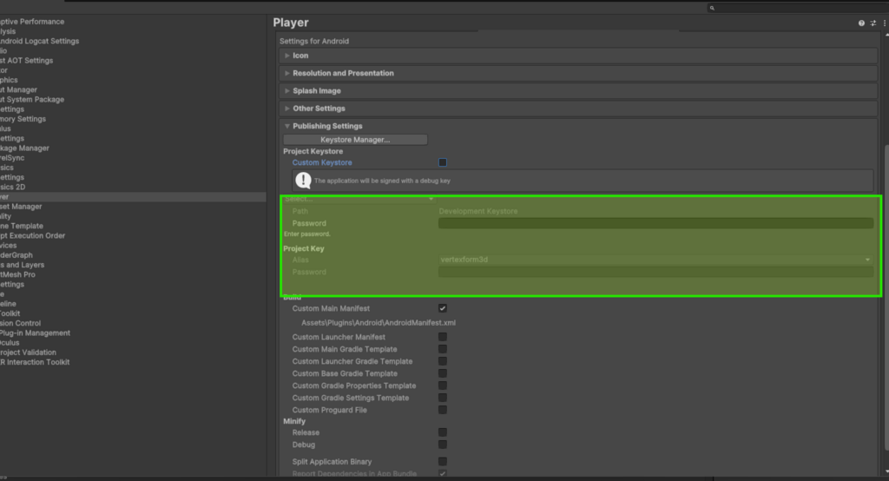Viewport: 889px width, 481px height.
Task: Click the search magnifier icon at top
Action: 713,8
